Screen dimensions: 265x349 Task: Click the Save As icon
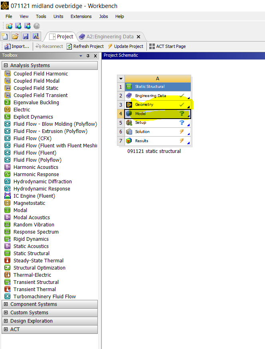click(36, 36)
